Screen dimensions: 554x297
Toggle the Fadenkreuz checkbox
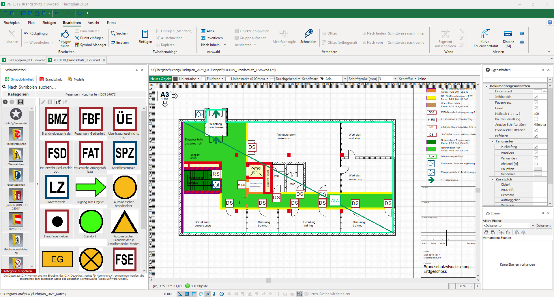pos(536,102)
